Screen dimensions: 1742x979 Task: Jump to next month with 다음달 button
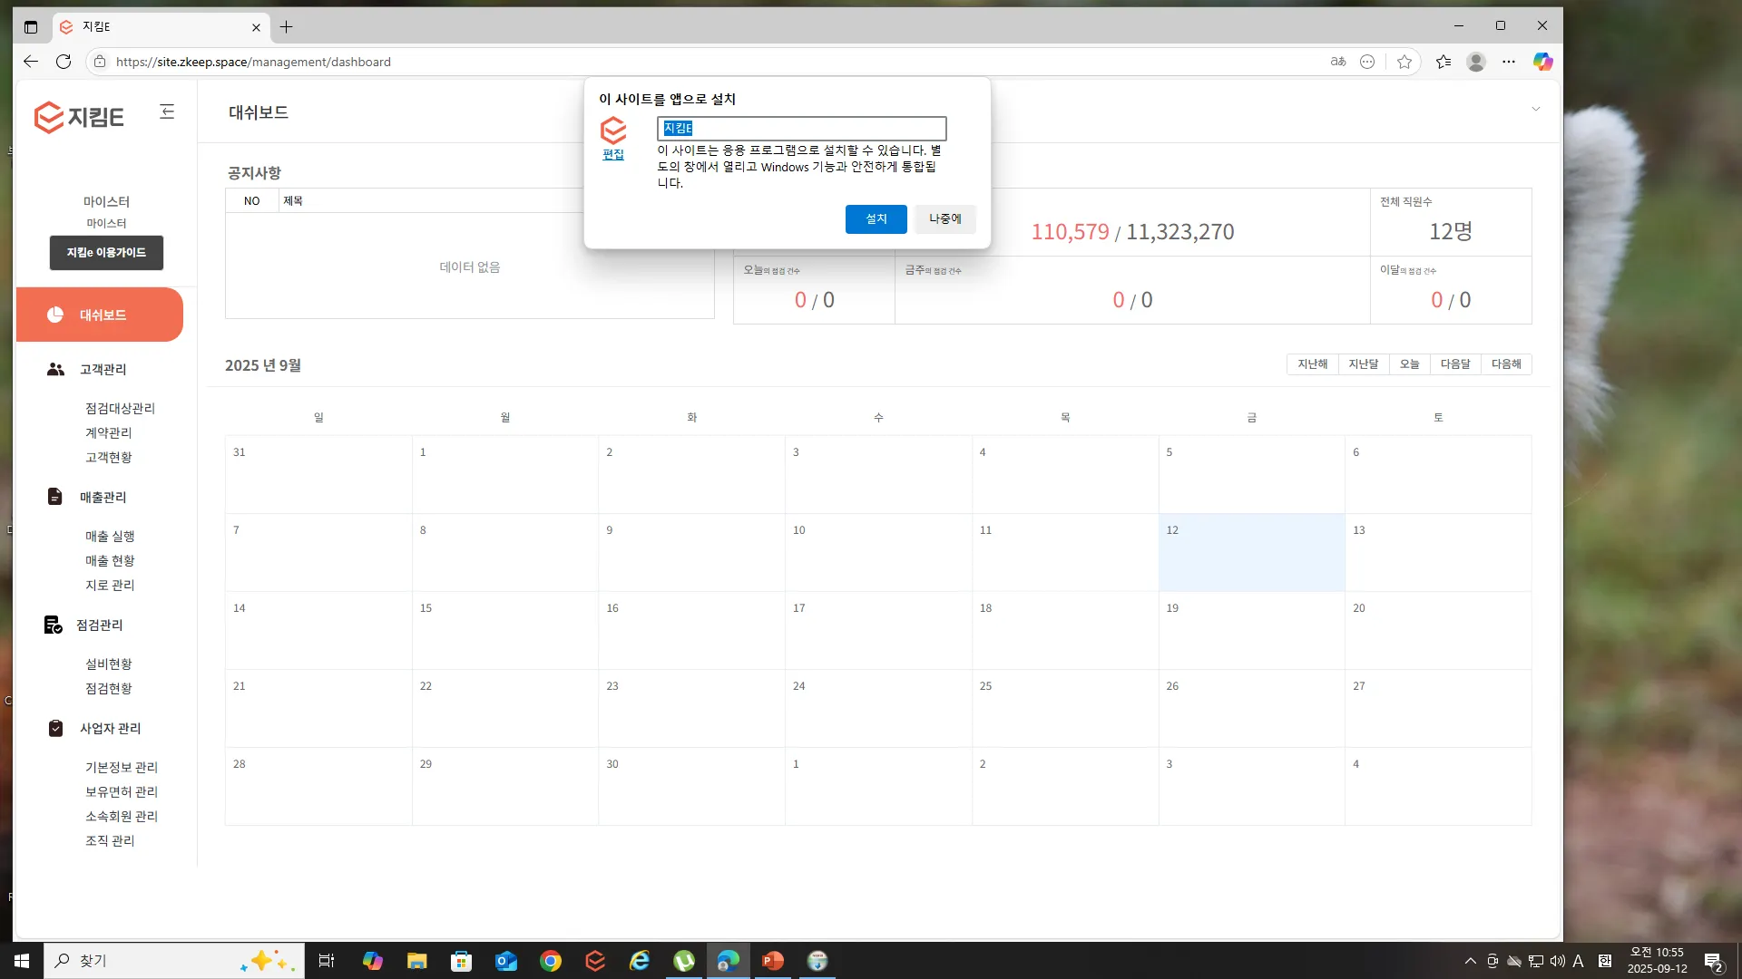[1454, 363]
